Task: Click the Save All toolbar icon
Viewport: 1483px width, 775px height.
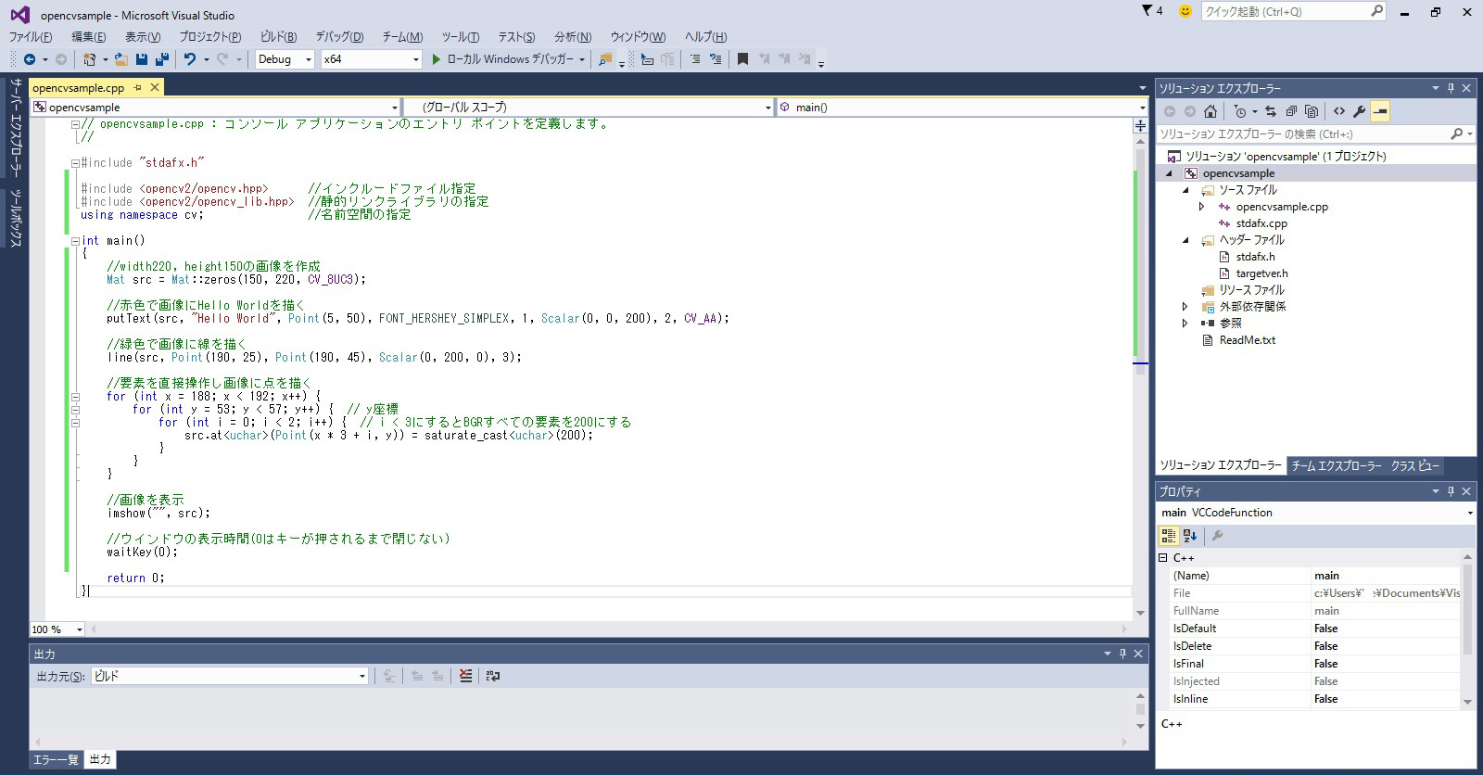Action: point(162,59)
